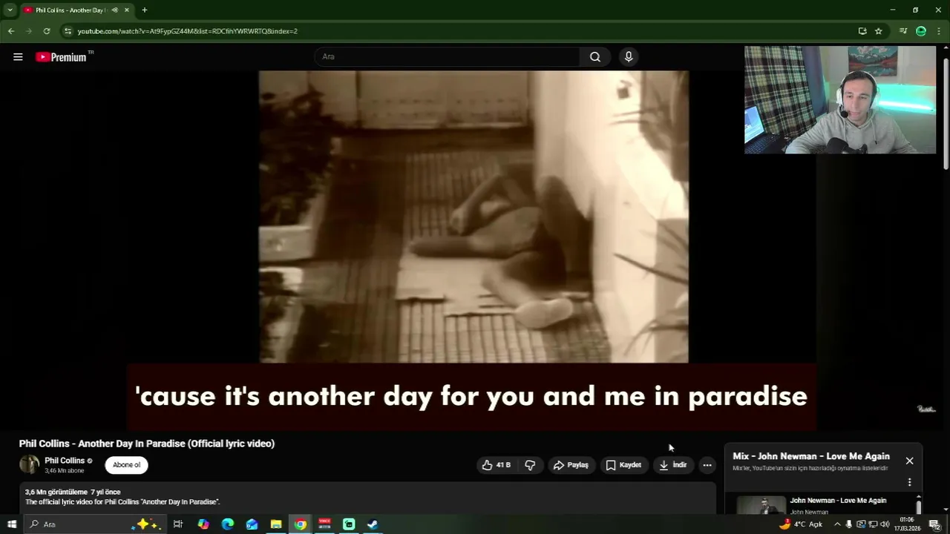950x534 pixels.
Task: Click the address bar URL
Action: (187, 31)
